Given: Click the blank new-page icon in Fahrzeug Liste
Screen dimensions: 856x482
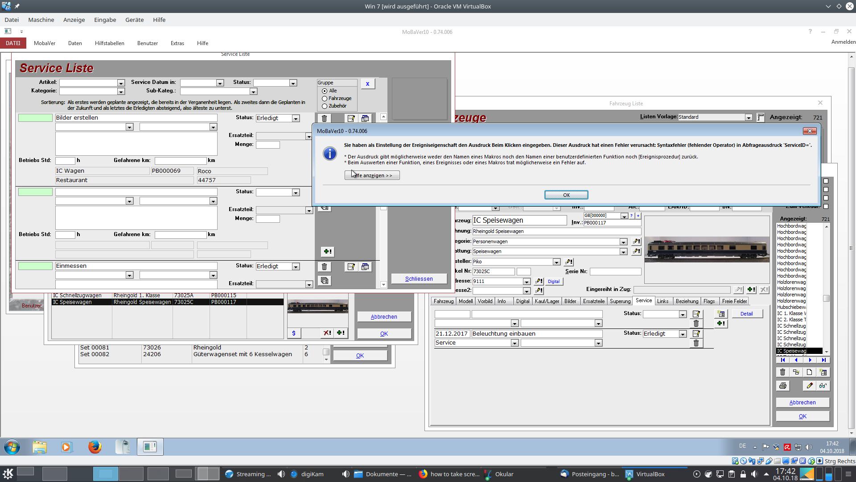Looking at the screenshot, I should (810, 372).
